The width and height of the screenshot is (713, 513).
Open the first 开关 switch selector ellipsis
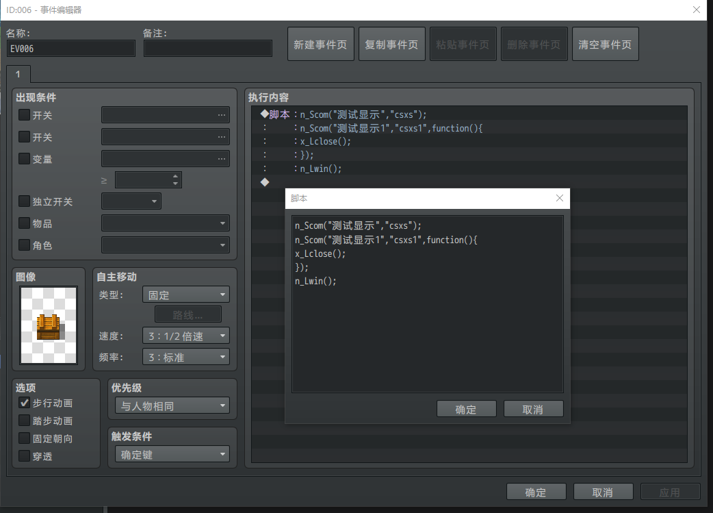tap(222, 115)
